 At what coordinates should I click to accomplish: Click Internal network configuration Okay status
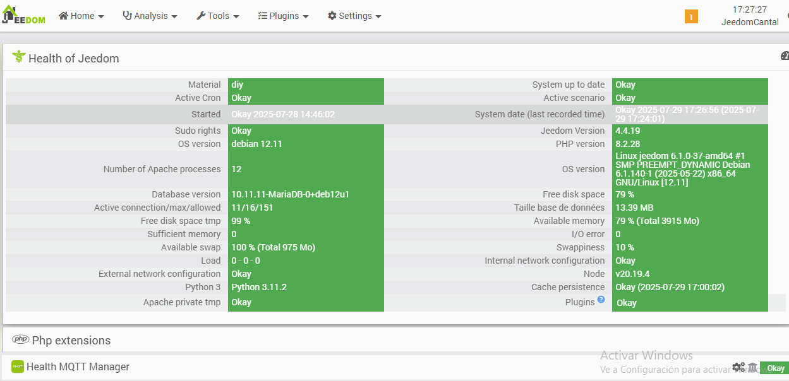[x=625, y=261]
